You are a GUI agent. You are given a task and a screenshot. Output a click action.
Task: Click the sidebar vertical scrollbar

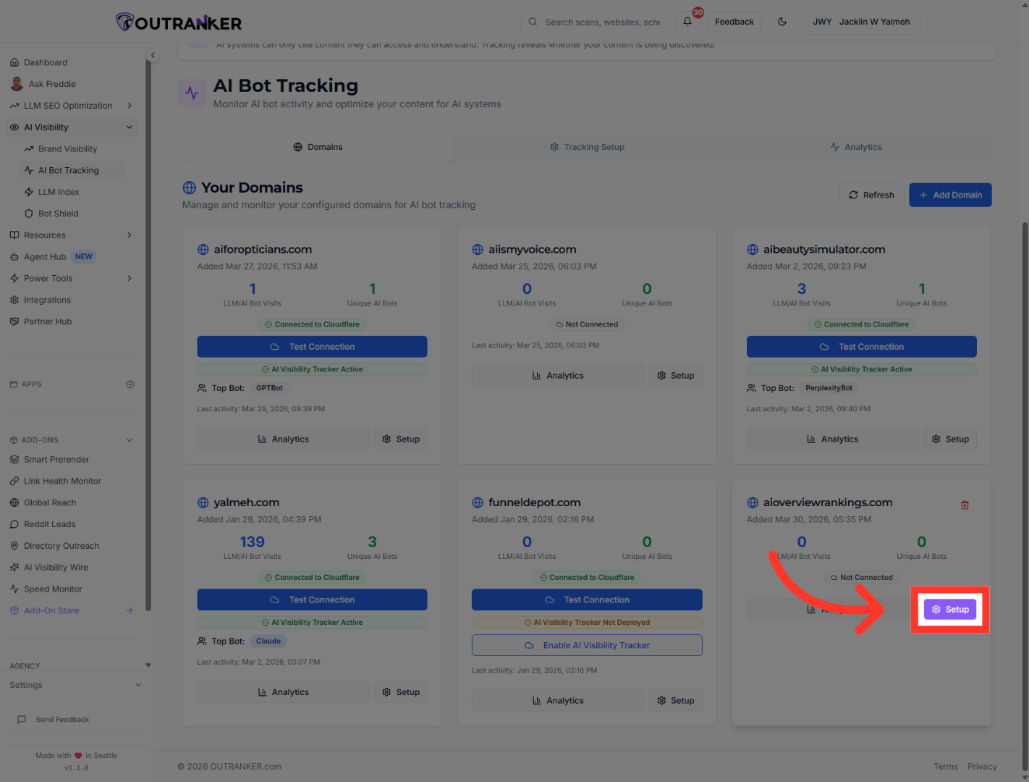(x=148, y=333)
